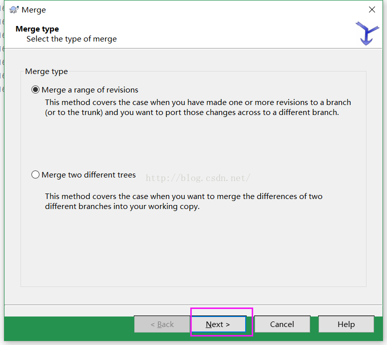Click the TortoiseSVN turtle title icon
The width and height of the screenshot is (387, 345).
14,10
